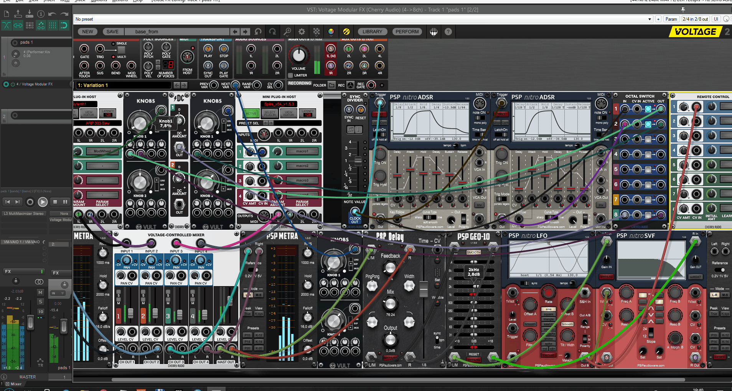Screen dimensions: 732x391
Task: Click the NEW preset button
Action: [87, 32]
